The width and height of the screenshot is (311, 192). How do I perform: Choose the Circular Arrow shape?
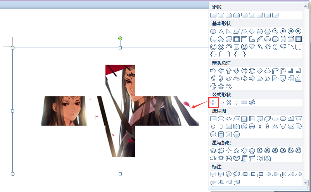(229, 86)
